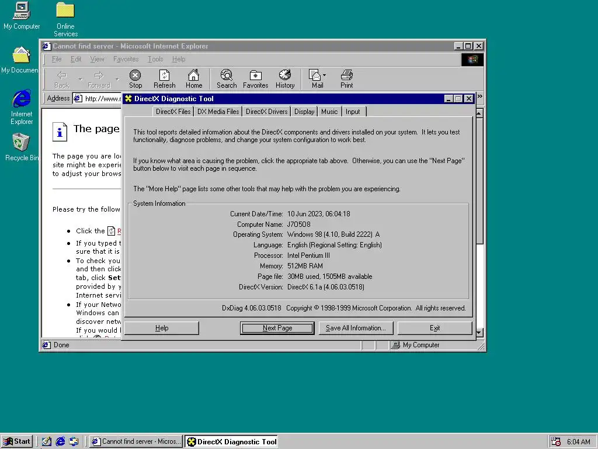This screenshot has height=449, width=598.
Task: Switch to the Music tab
Action: (x=329, y=112)
